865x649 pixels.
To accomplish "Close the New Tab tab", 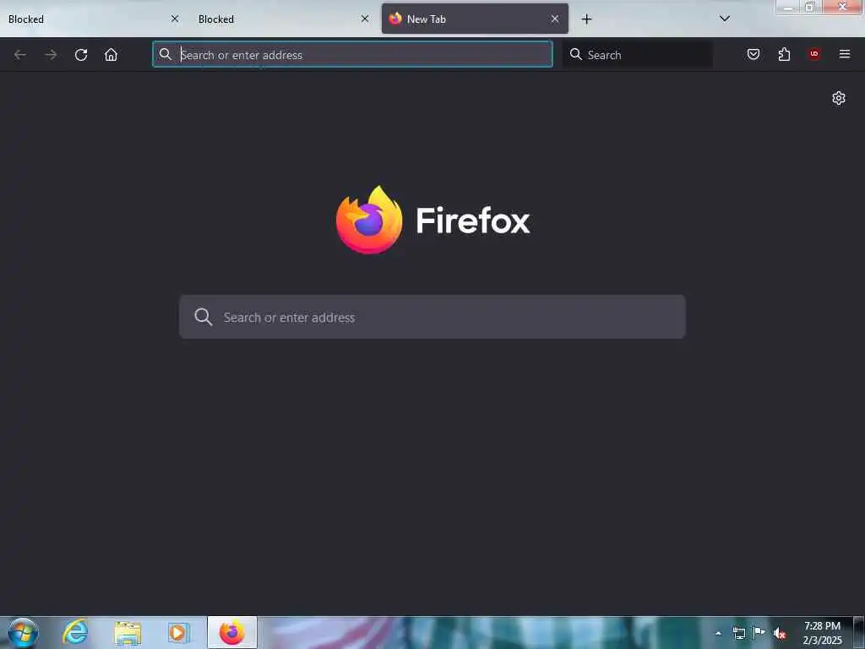I will point(555,19).
